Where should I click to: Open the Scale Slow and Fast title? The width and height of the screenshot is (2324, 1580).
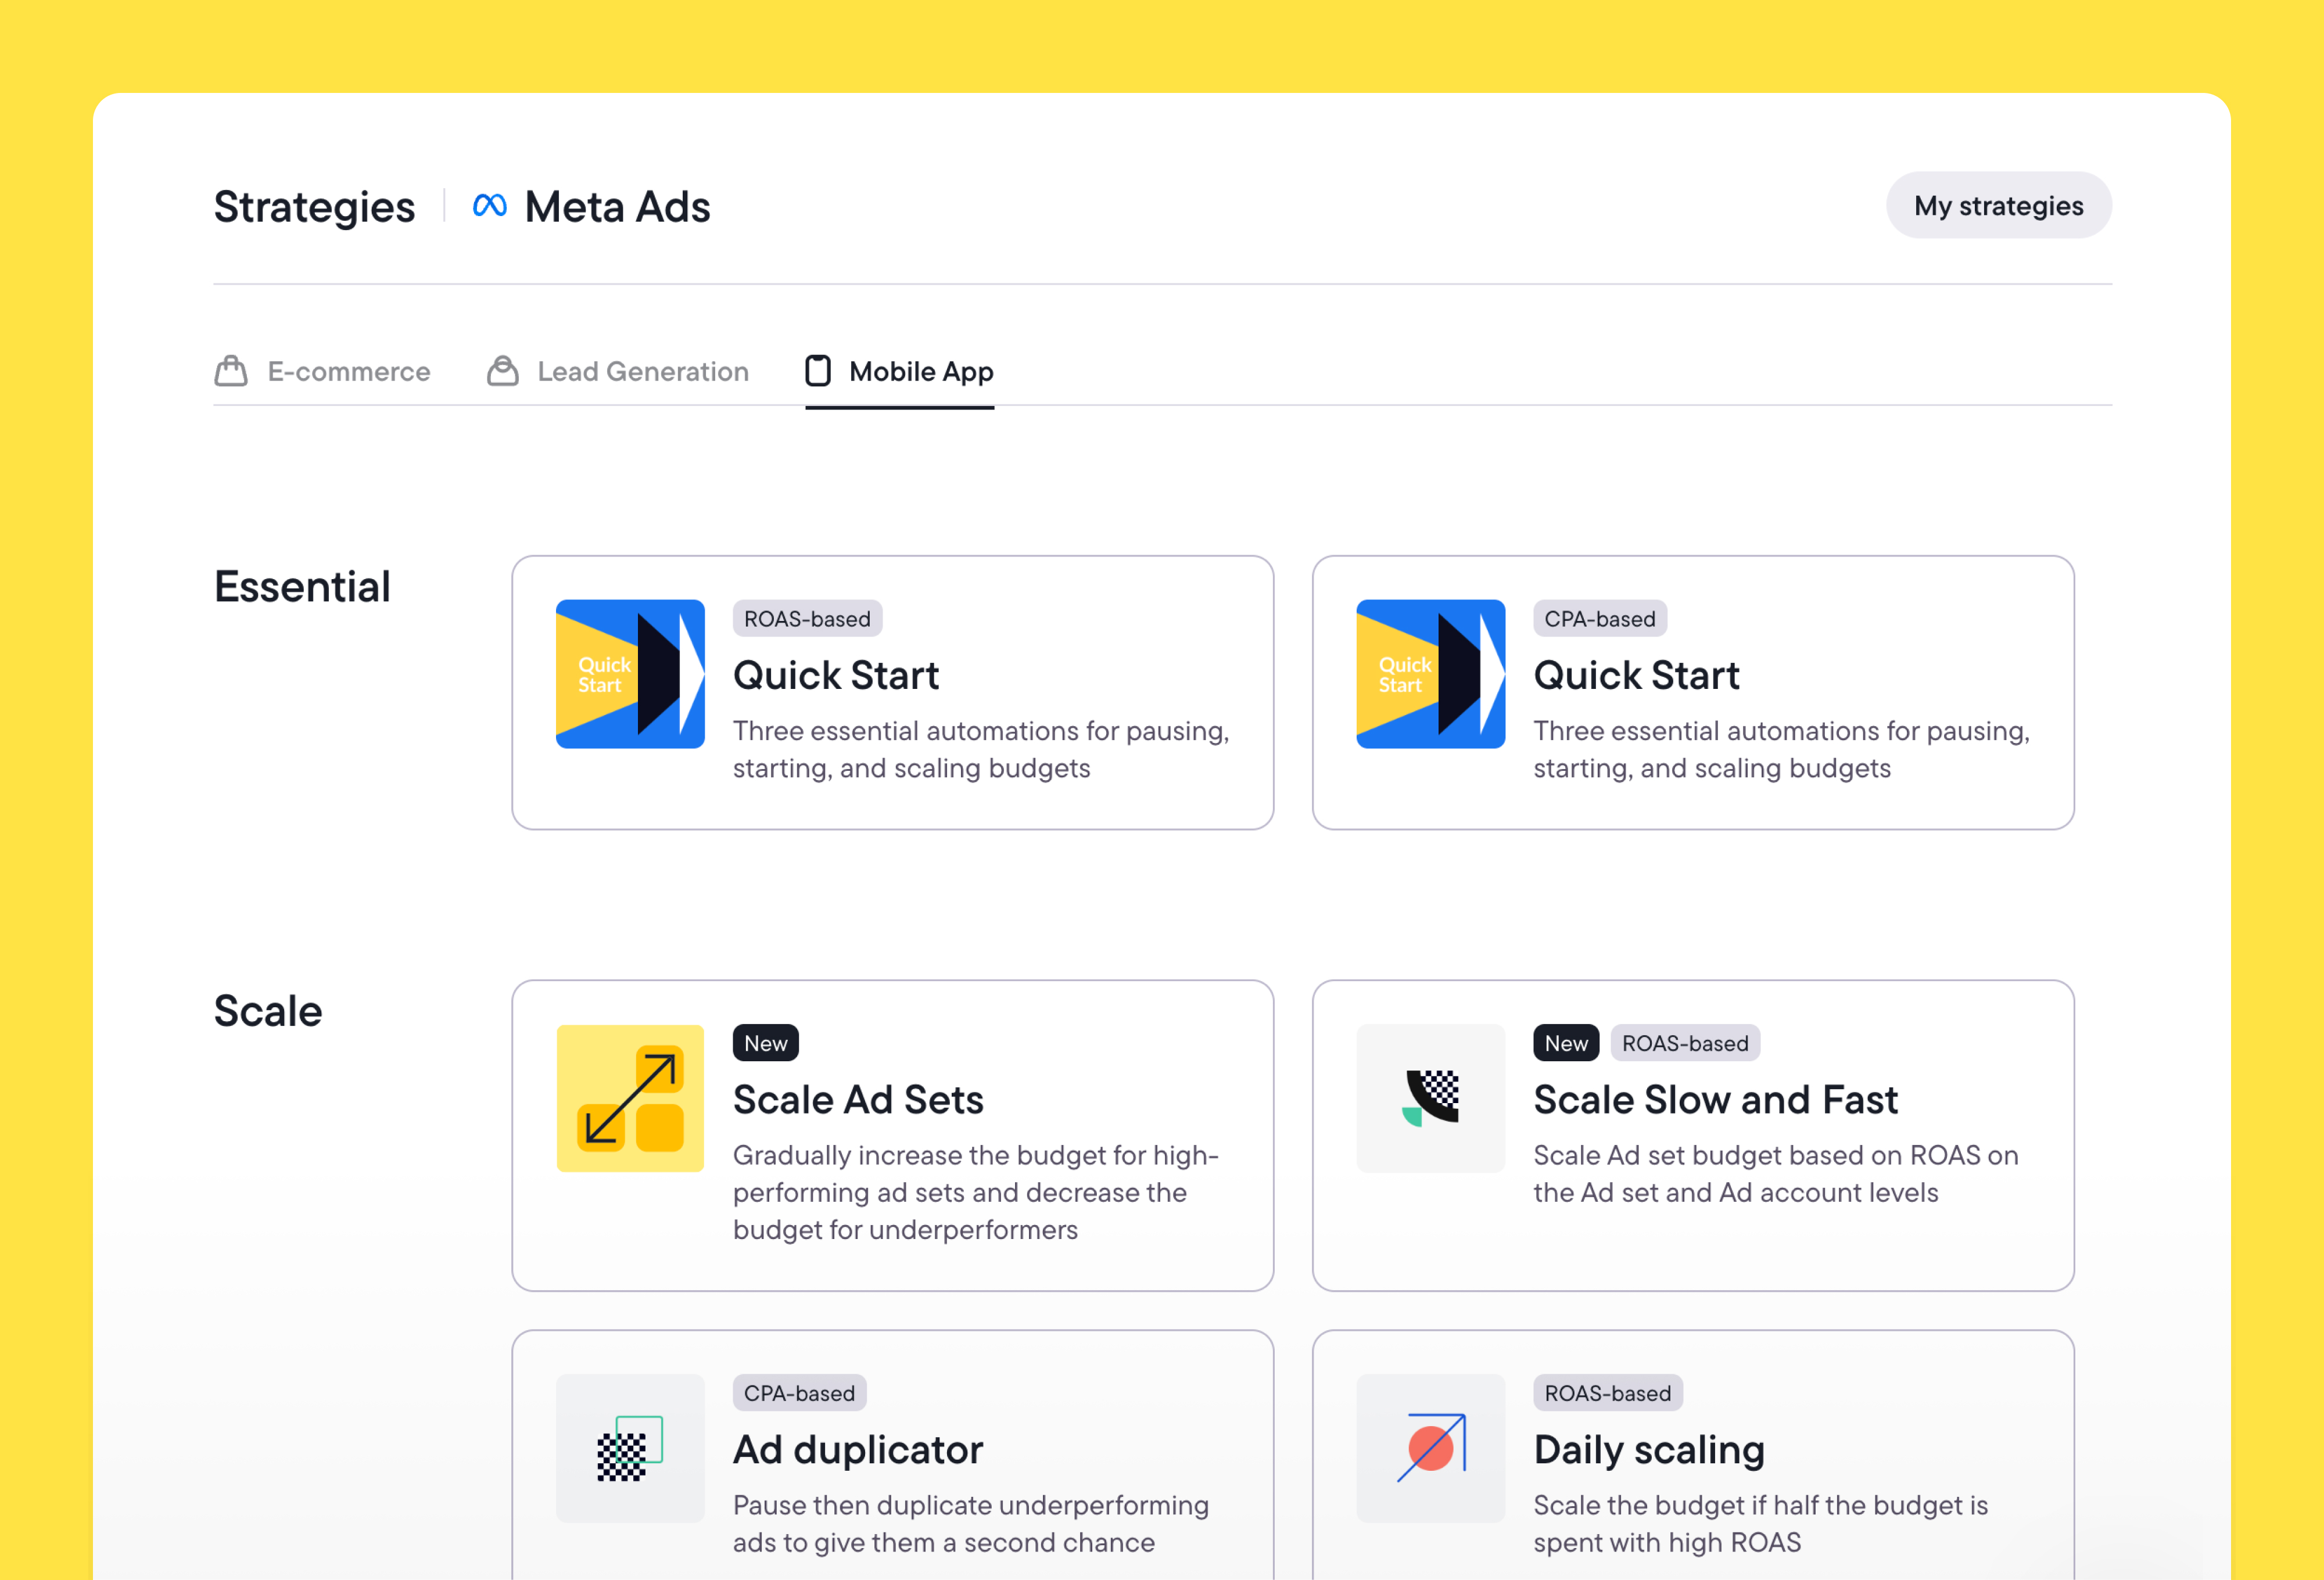(x=1715, y=1100)
